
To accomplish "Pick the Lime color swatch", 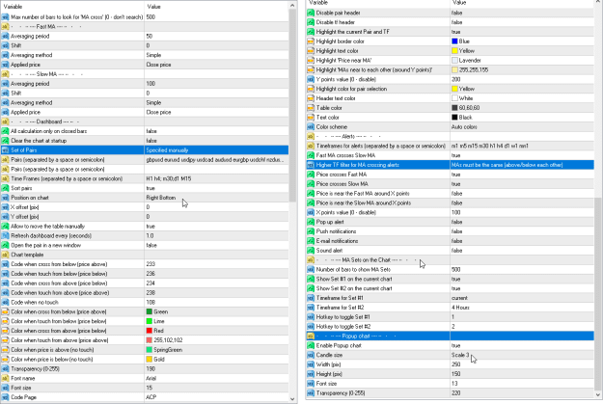I will (150, 321).
